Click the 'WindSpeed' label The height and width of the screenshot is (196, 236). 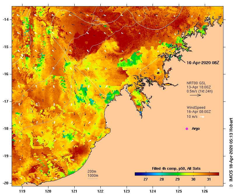coord(196,108)
